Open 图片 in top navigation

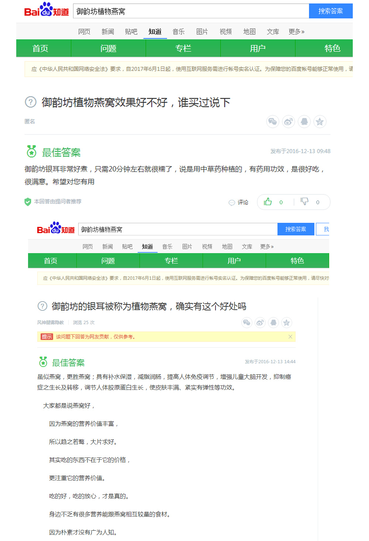pos(202,32)
